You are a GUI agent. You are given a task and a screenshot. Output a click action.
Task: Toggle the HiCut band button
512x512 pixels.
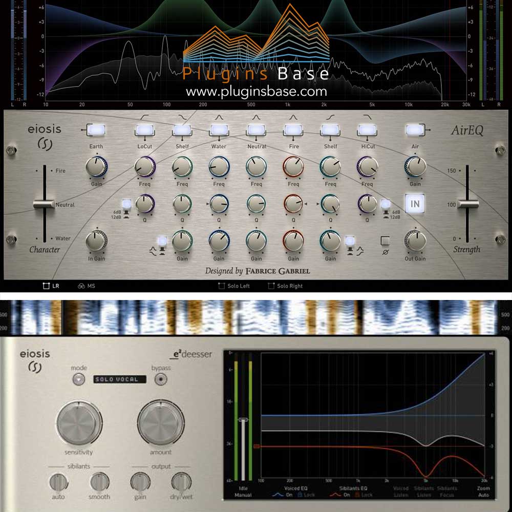click(367, 130)
